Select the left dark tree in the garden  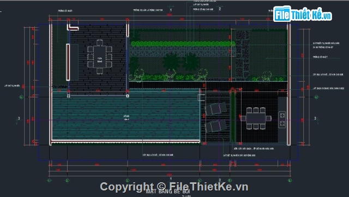171,62
